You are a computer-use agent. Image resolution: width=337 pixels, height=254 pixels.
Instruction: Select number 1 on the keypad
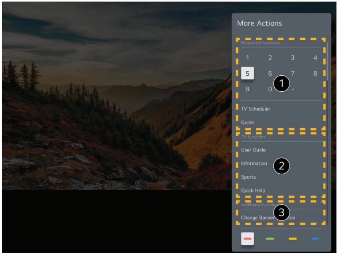pyautogui.click(x=247, y=58)
